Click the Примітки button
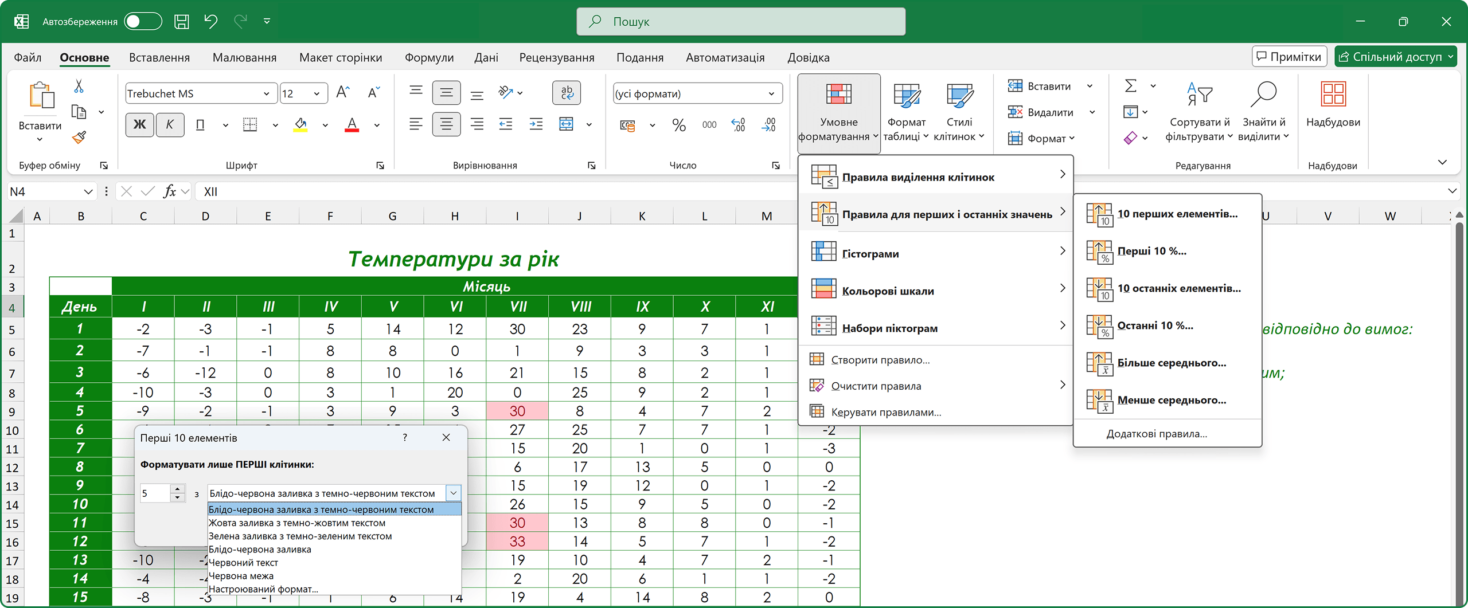The image size is (1468, 608). (x=1289, y=57)
